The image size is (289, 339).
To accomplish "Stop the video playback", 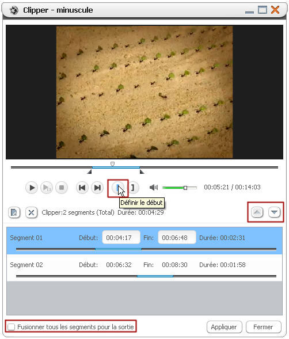I will [x=62, y=188].
